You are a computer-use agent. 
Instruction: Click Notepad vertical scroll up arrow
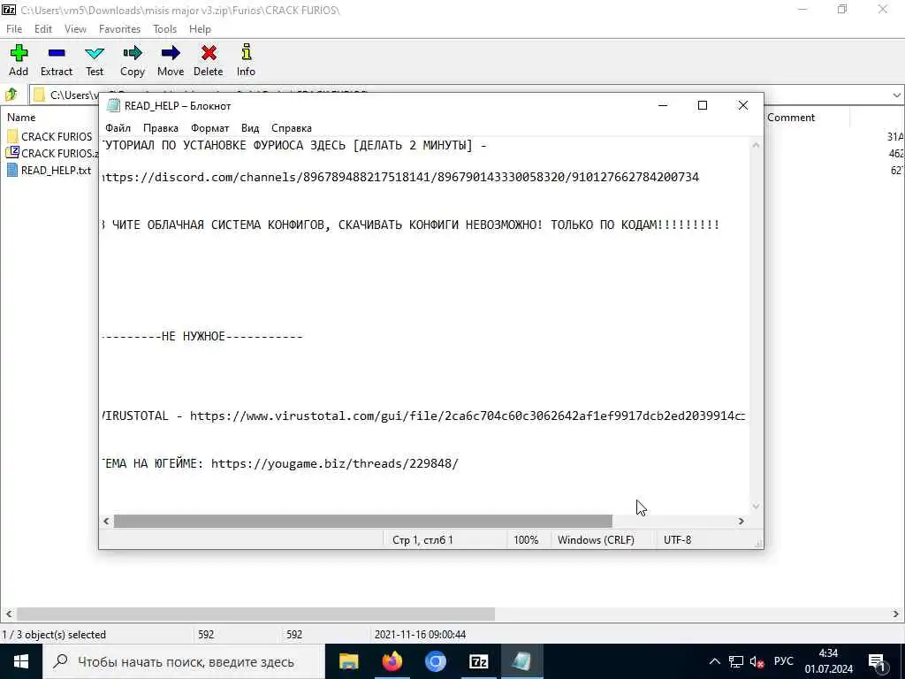(x=757, y=146)
